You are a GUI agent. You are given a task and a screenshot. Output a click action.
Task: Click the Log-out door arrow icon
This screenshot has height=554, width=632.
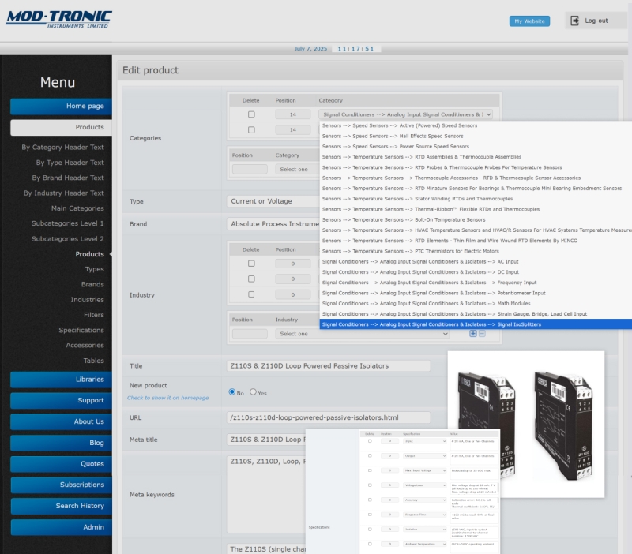[575, 21]
